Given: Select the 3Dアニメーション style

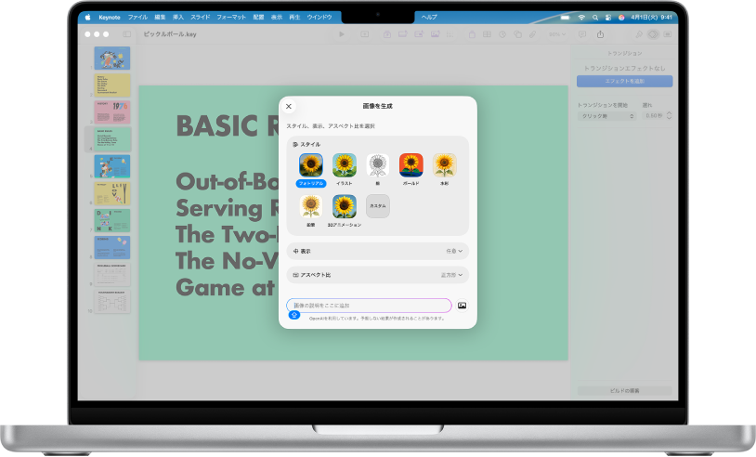Looking at the screenshot, I should point(345,206).
